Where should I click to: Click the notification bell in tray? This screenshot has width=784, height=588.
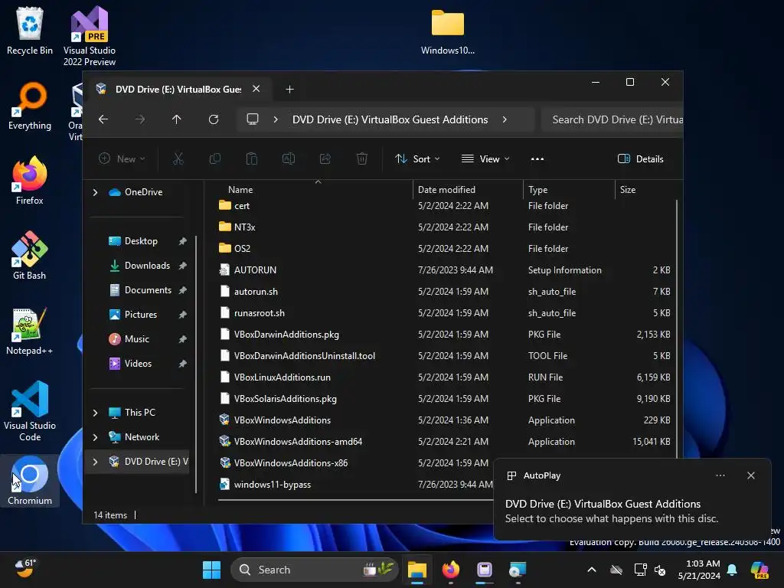[x=732, y=570]
